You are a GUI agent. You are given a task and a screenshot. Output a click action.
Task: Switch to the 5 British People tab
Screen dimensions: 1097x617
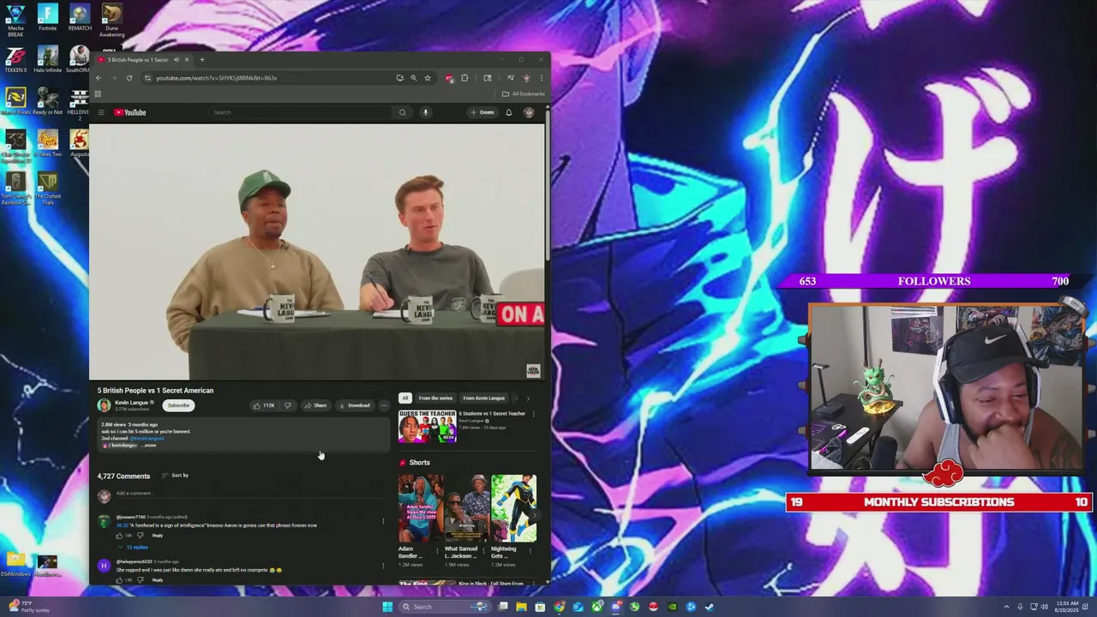pos(138,60)
